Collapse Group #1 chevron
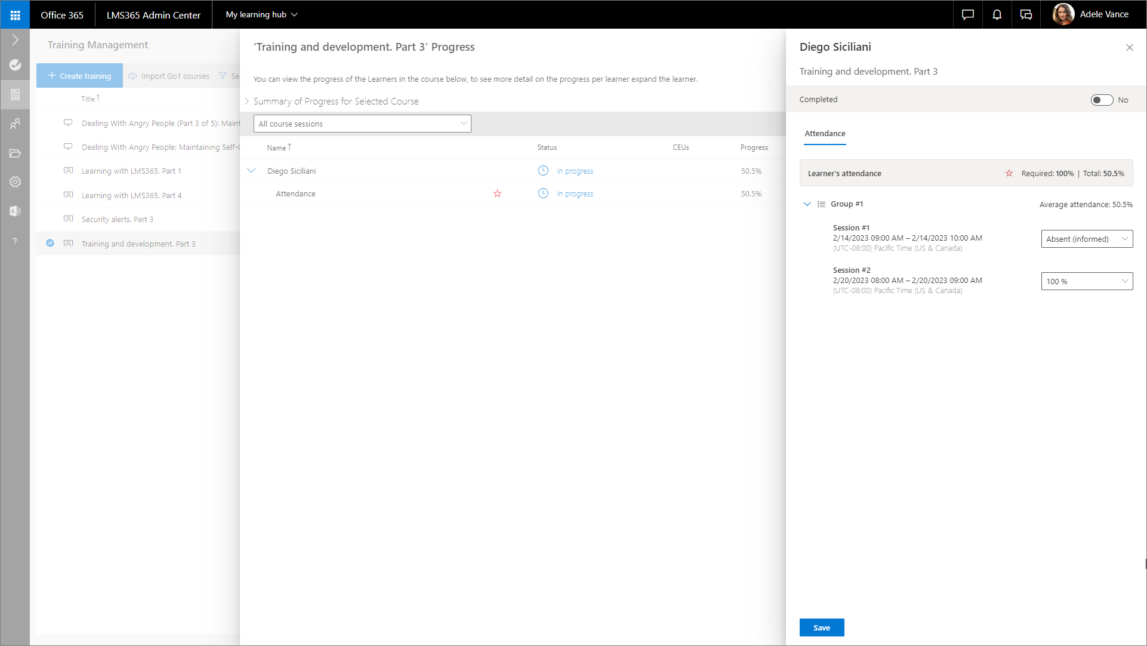This screenshot has height=646, width=1147. point(807,204)
